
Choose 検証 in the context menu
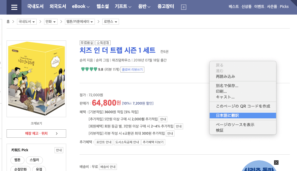click(x=243, y=130)
